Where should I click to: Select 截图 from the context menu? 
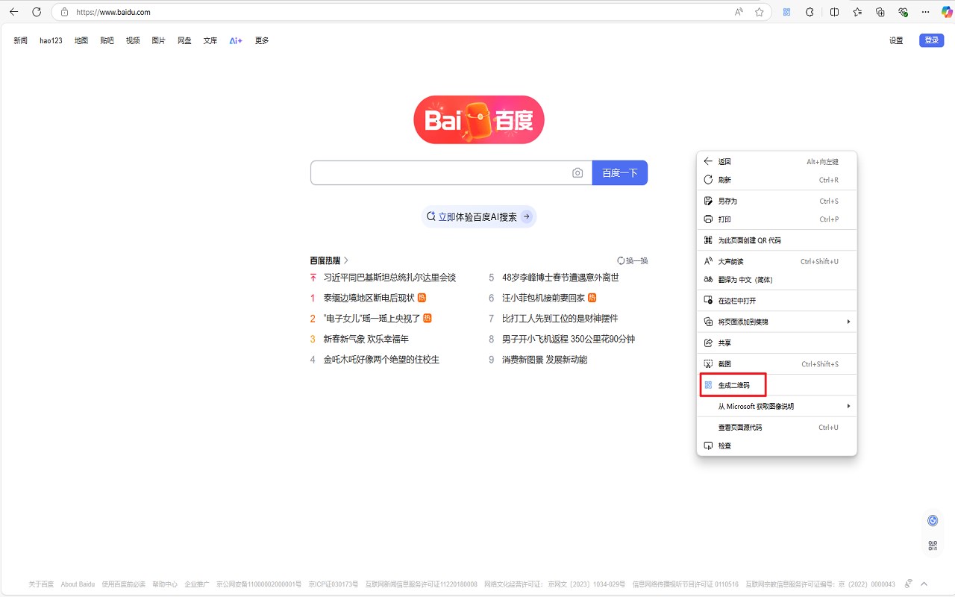click(x=777, y=364)
